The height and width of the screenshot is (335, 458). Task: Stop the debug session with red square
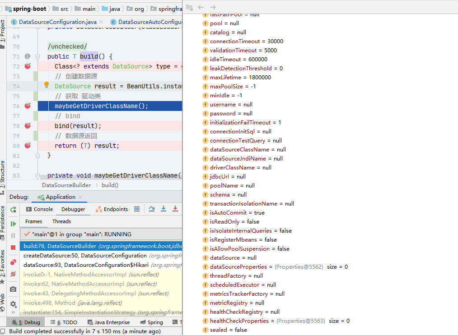pyautogui.click(x=13, y=248)
